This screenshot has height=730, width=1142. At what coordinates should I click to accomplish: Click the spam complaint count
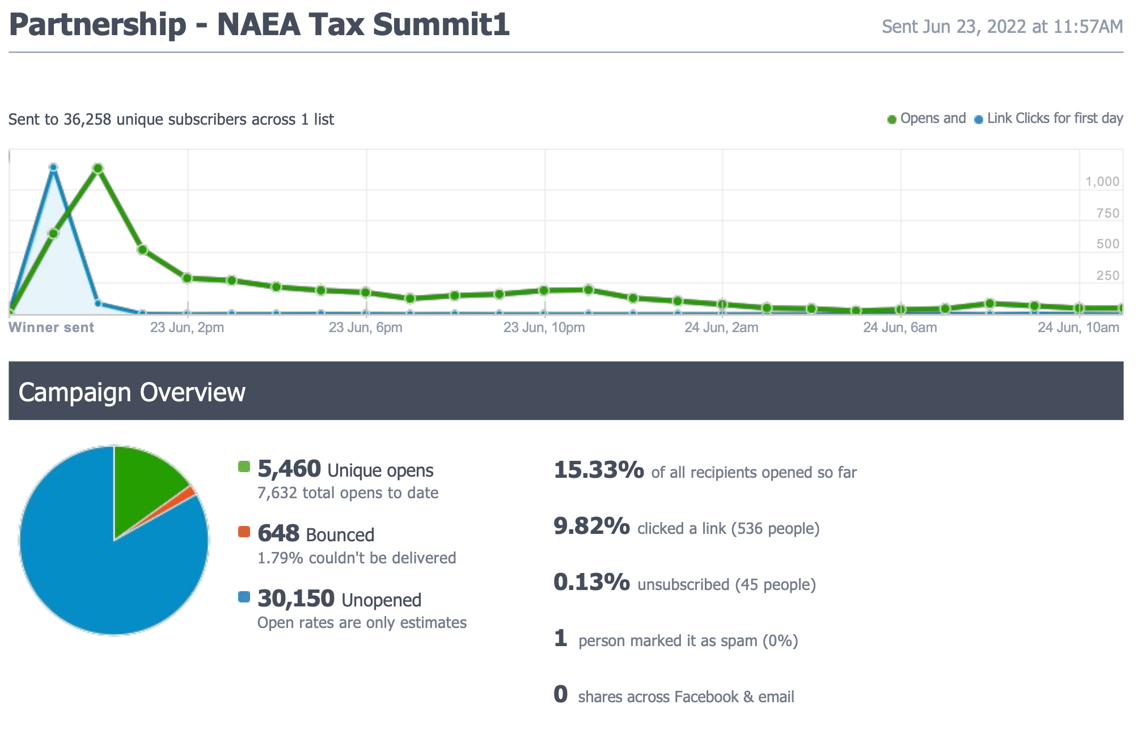560,639
